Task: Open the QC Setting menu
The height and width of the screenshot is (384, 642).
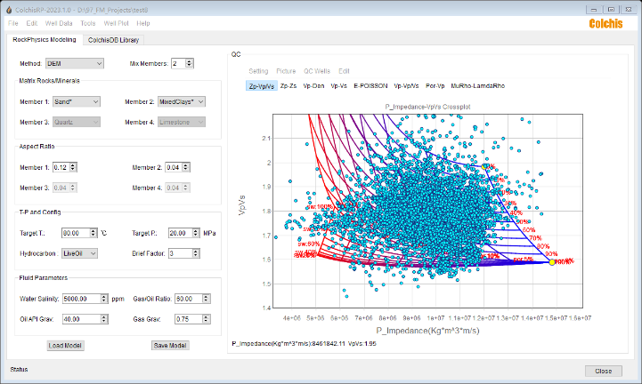Action: 258,71
